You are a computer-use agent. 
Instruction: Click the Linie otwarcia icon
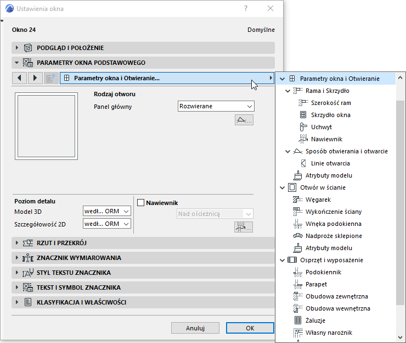[x=303, y=163]
